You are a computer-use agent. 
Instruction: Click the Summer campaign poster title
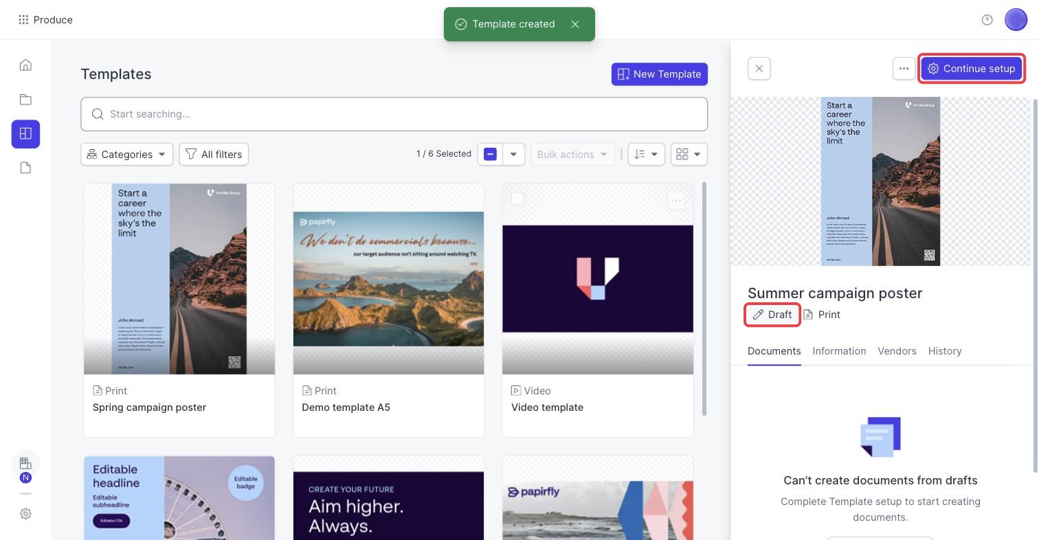tap(835, 293)
